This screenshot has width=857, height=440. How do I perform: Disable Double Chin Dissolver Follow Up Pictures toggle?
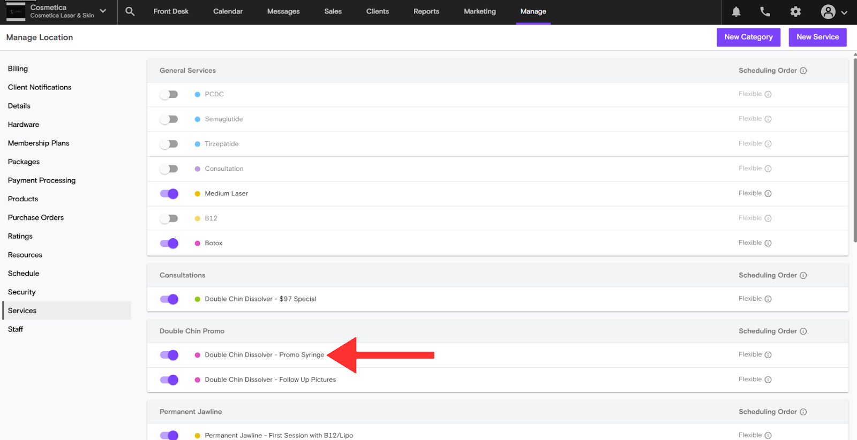tap(169, 380)
